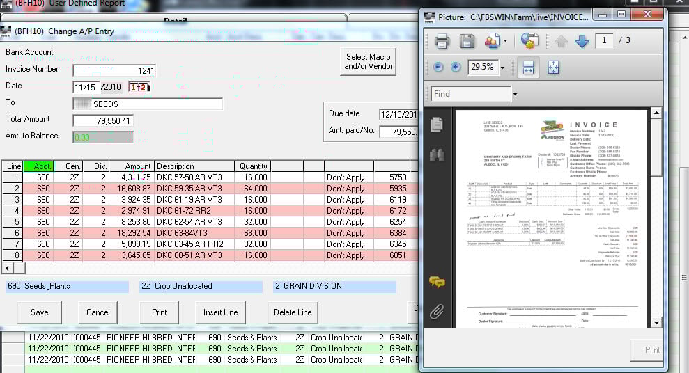
Task: Open the collaborate icon dropdown arrow
Action: (x=505, y=42)
